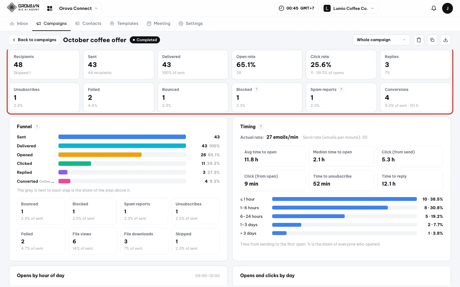Open the user avatar J menu
This screenshot has height=287, width=460.
448,8
